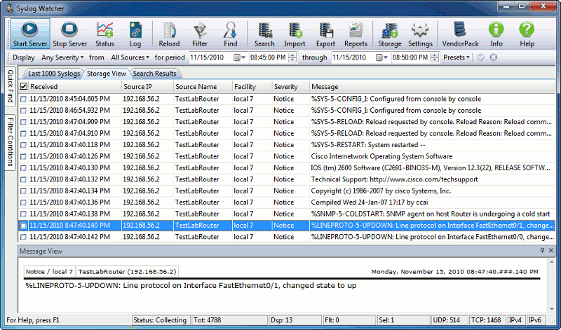Screen dimensions: 561x330
Task: Sort by the Severity column header
Action: (286, 86)
